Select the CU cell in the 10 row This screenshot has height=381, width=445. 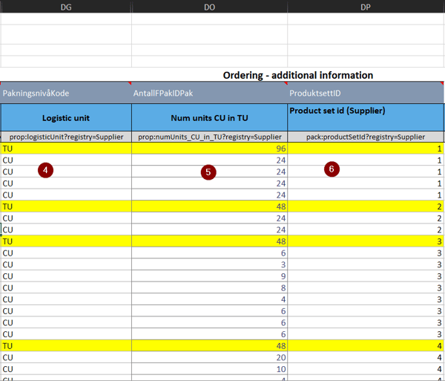(x=66, y=369)
